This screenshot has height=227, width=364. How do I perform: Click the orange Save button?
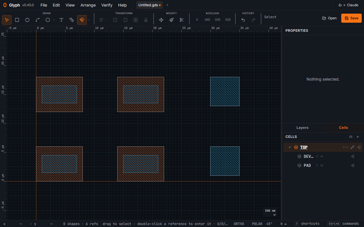pyautogui.click(x=351, y=18)
